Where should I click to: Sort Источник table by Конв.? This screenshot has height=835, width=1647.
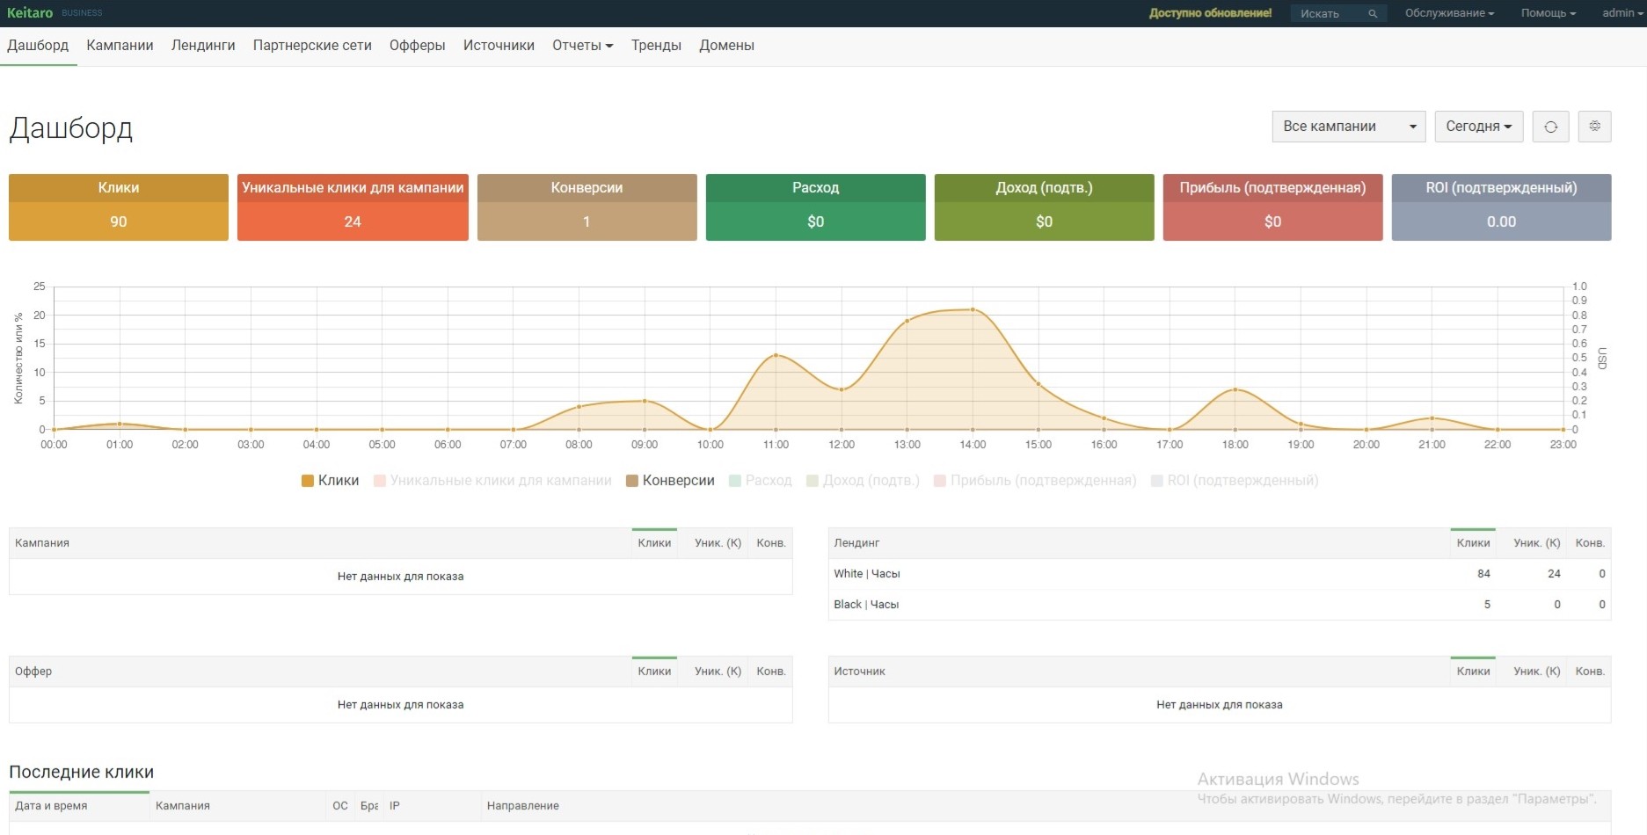pos(1590,672)
